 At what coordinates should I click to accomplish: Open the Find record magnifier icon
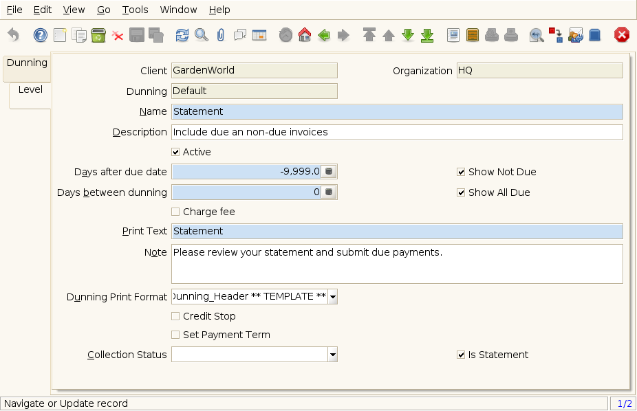pyautogui.click(x=201, y=35)
